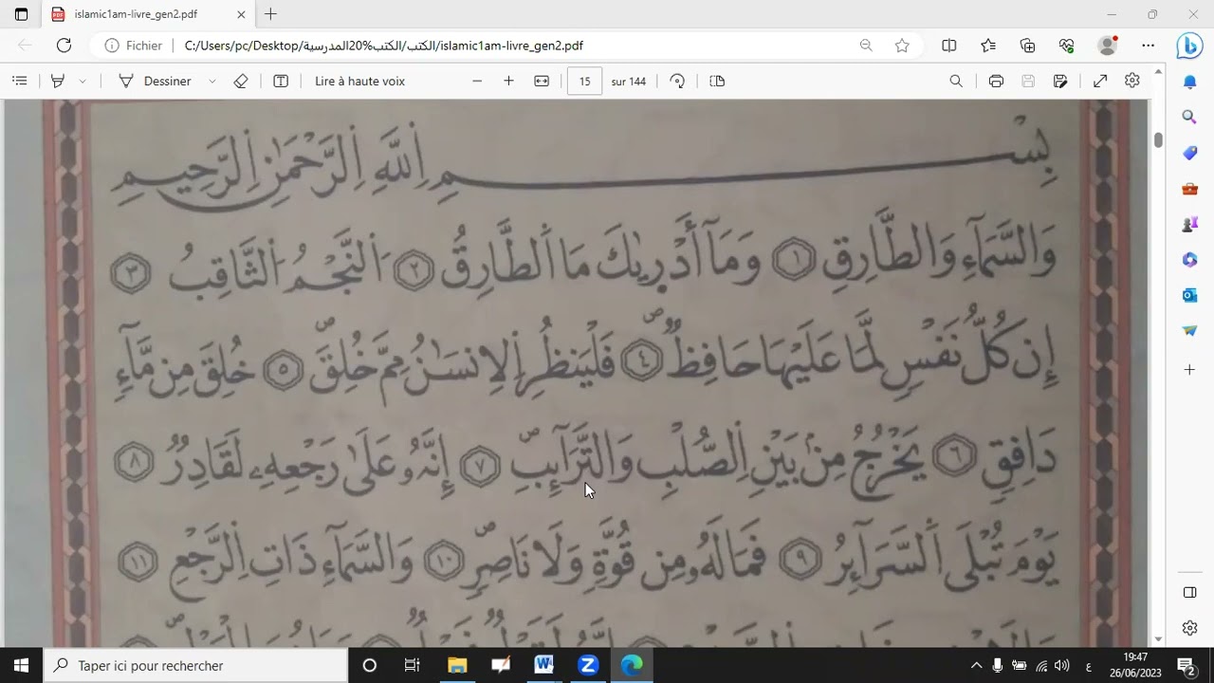This screenshot has width=1214, height=683.
Task: Open Word from the taskbar
Action: (x=543, y=666)
